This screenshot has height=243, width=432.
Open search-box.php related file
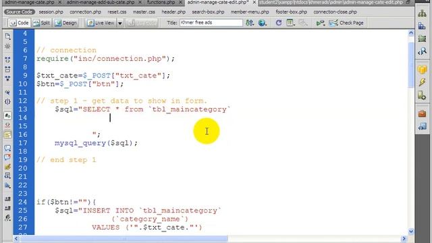[208, 12]
